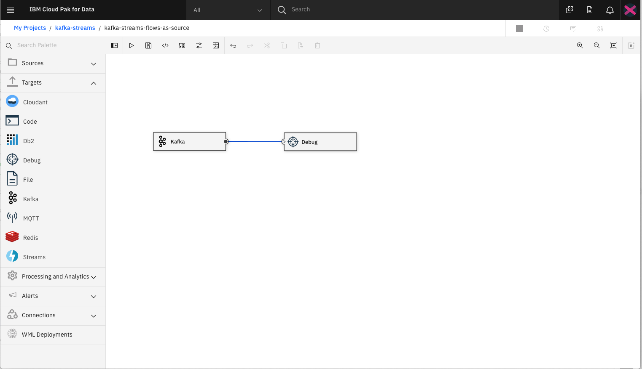This screenshot has height=369, width=642.
Task: Open the hamburger navigation menu
Action: tap(11, 10)
